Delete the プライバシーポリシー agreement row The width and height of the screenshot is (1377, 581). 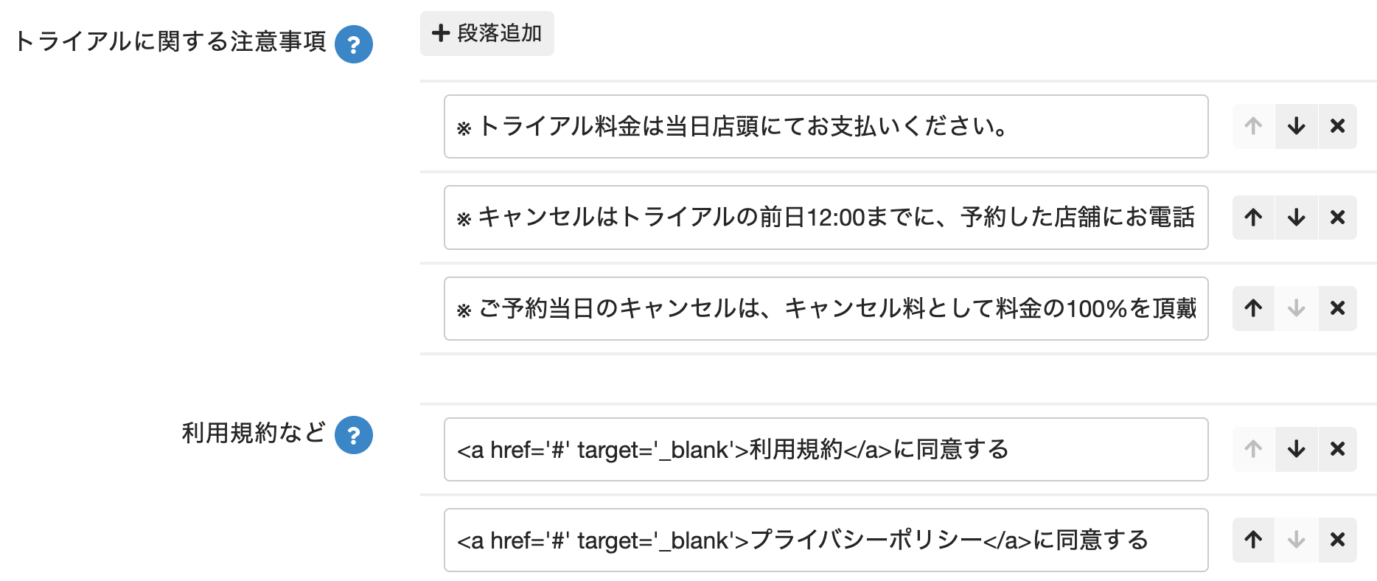pos(1337,540)
